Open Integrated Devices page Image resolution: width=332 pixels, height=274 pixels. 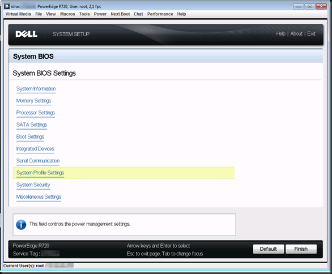point(35,149)
